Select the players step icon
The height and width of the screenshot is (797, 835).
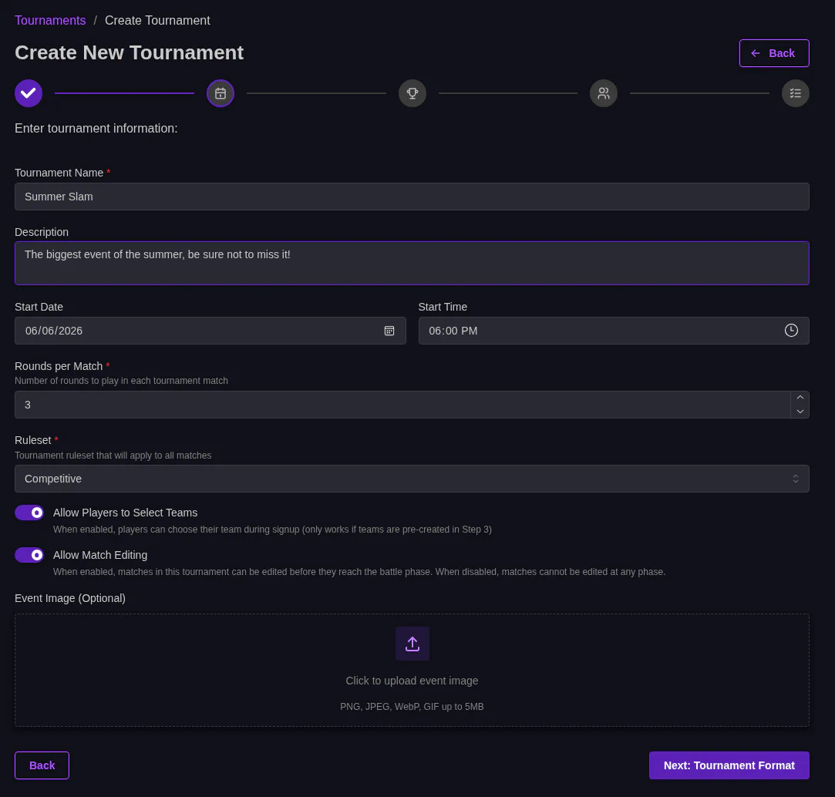pos(604,93)
